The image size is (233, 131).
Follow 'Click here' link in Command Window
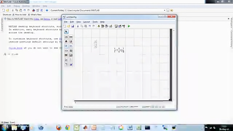tap(16, 48)
